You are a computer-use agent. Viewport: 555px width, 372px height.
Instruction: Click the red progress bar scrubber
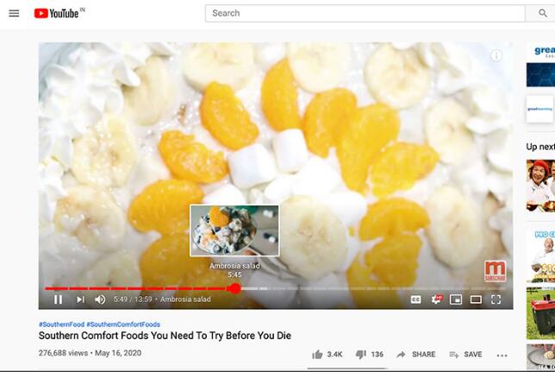234,288
